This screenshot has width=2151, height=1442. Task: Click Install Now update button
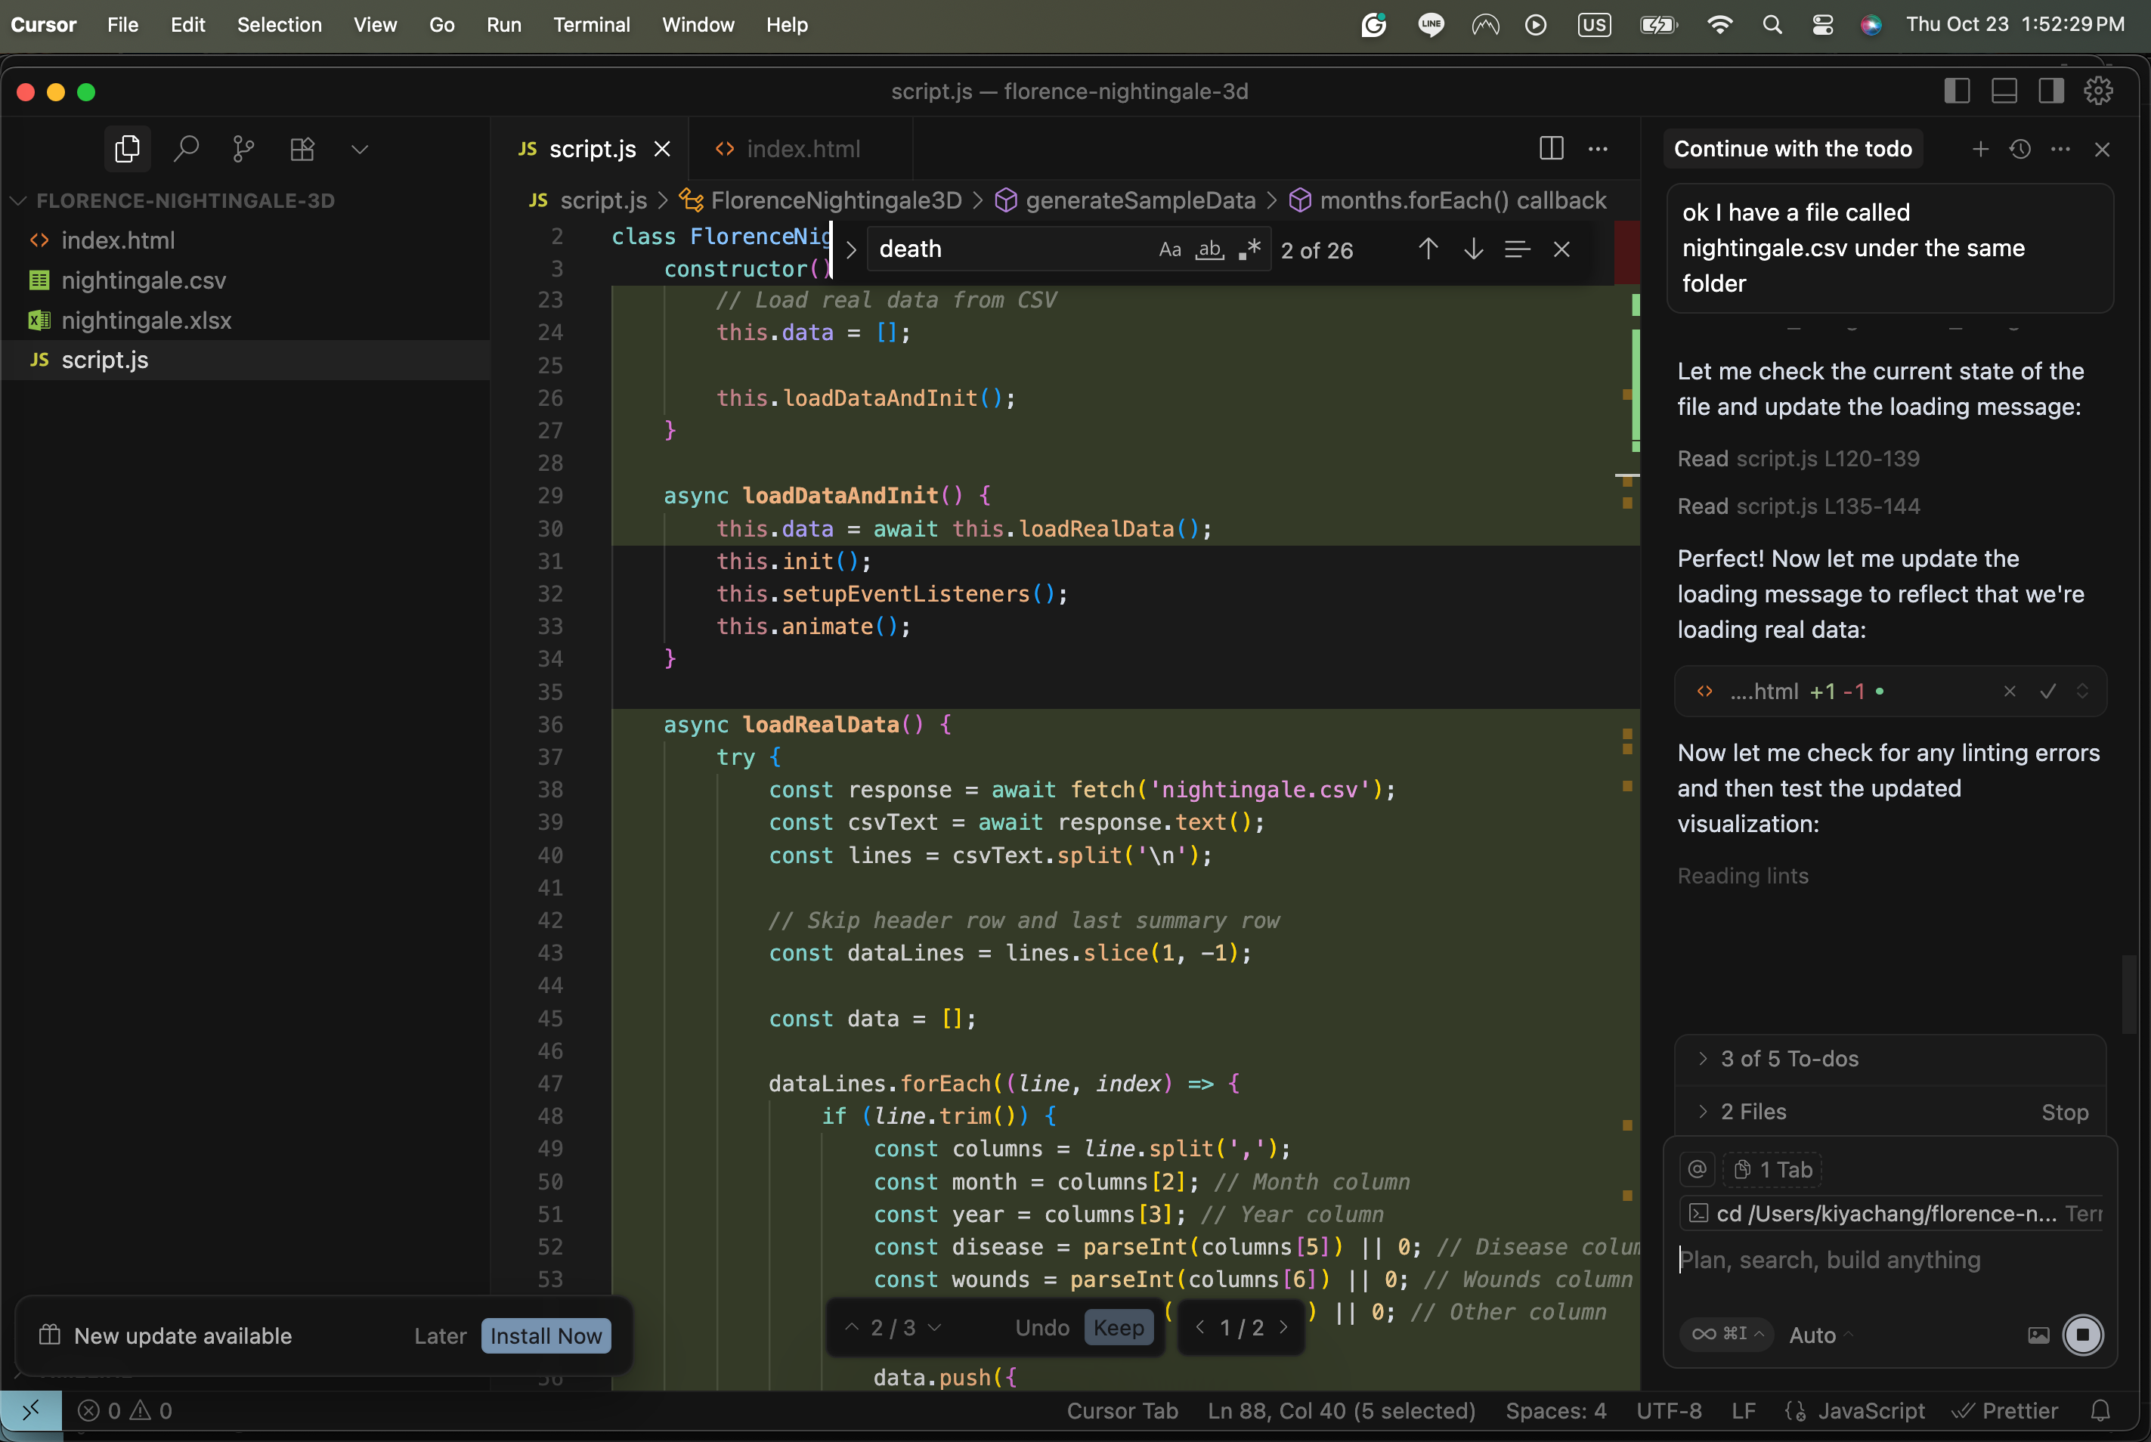click(546, 1335)
